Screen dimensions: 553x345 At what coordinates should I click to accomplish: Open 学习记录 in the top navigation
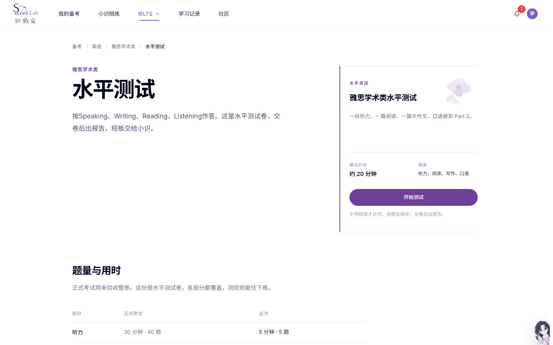click(189, 14)
